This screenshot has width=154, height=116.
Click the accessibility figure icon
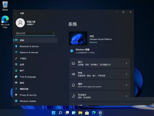[x=16, y=89]
